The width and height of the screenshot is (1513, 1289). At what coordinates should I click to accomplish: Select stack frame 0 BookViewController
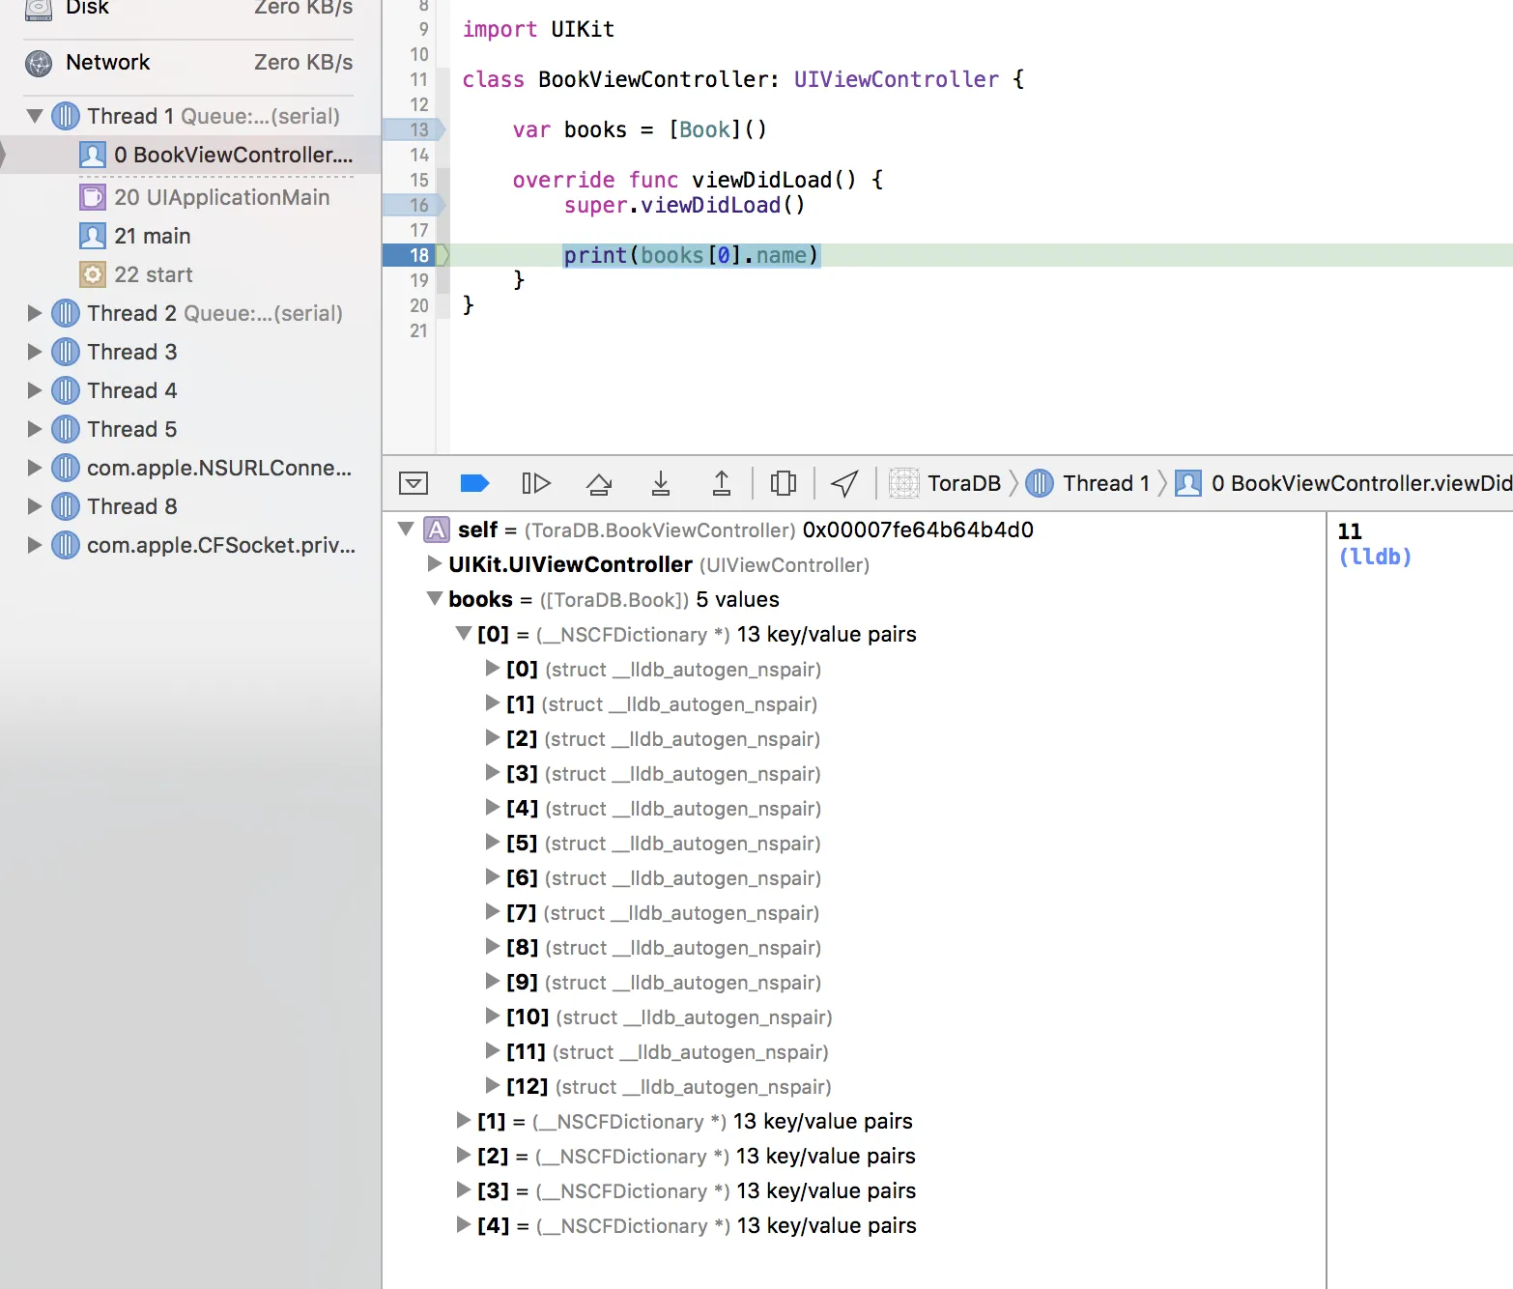pos(190,155)
